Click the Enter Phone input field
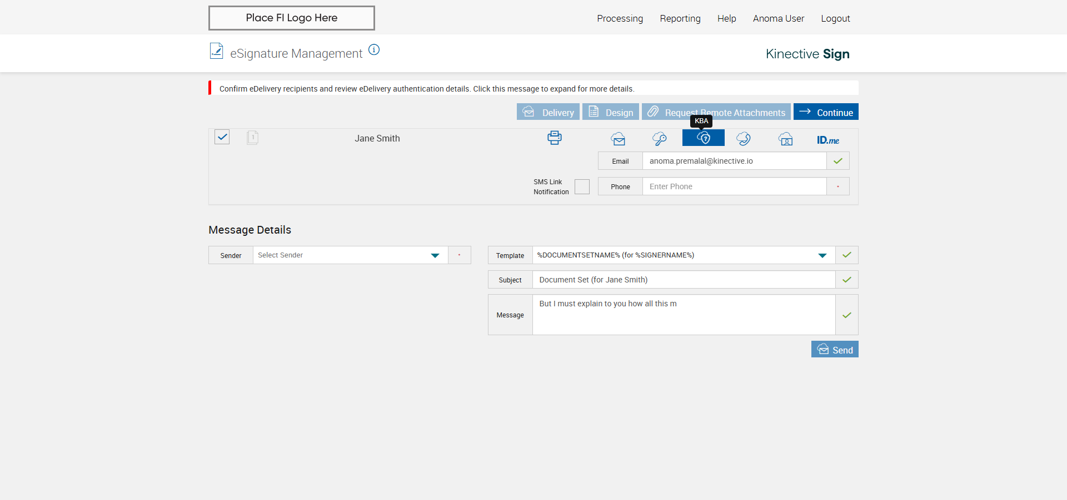This screenshot has height=500, width=1067. [x=734, y=186]
